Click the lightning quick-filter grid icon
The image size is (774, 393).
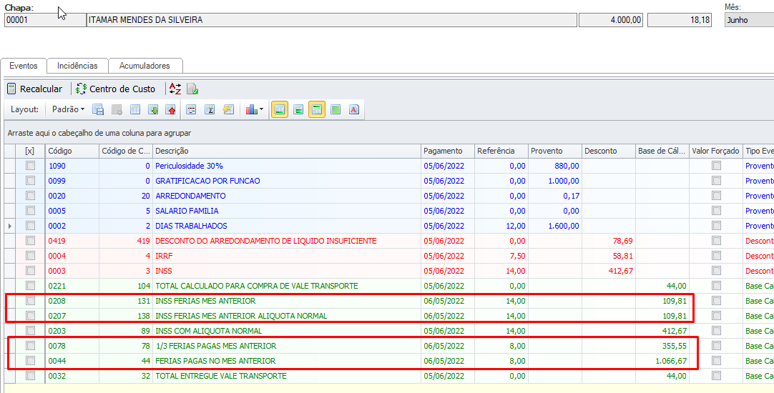[227, 109]
